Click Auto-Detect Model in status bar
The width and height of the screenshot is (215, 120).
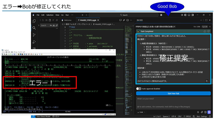[x=43, y=117]
